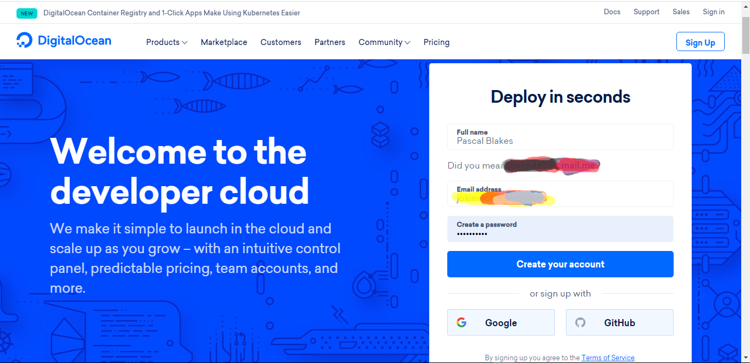This screenshot has height=363, width=750.
Task: Open the Support link
Action: click(x=646, y=12)
